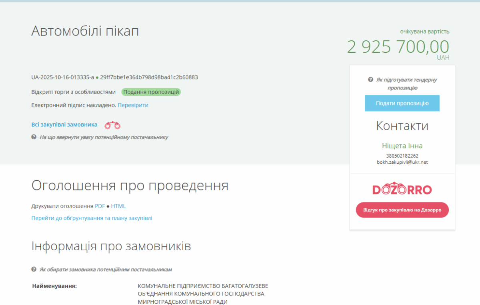Click the DOZORRO logo

402,189
